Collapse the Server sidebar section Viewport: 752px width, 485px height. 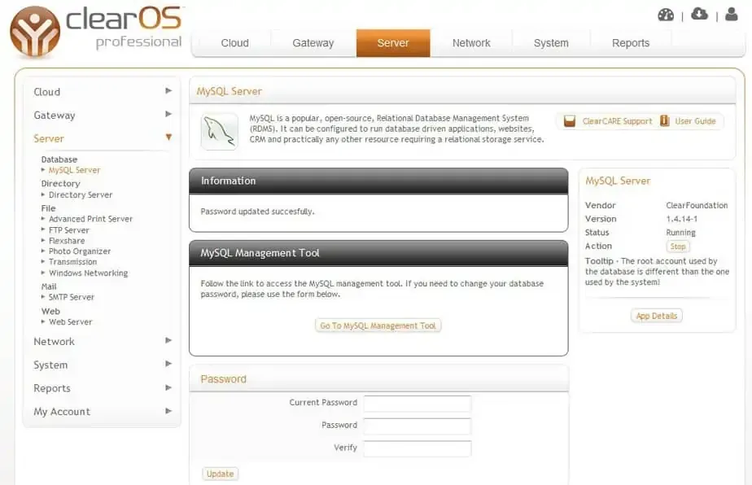point(102,138)
